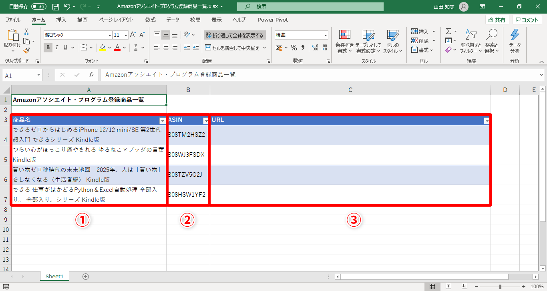Click the 共有 (Share) button
Viewport: 547px width, 291px height.
coord(497,20)
